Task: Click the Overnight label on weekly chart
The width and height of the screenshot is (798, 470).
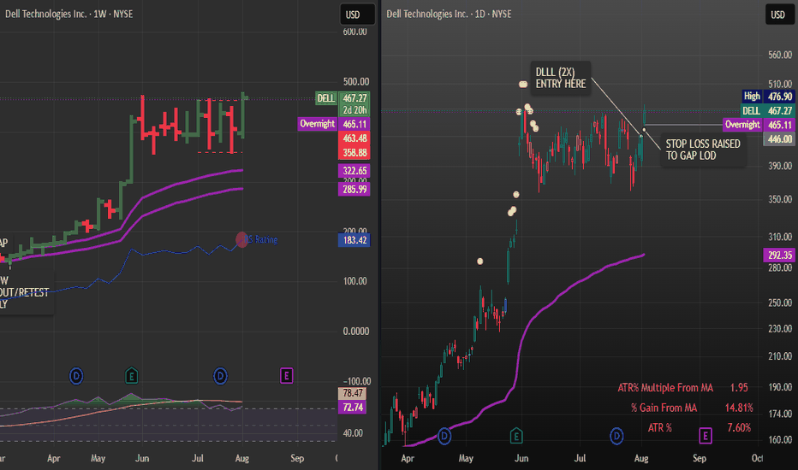Action: [317, 124]
